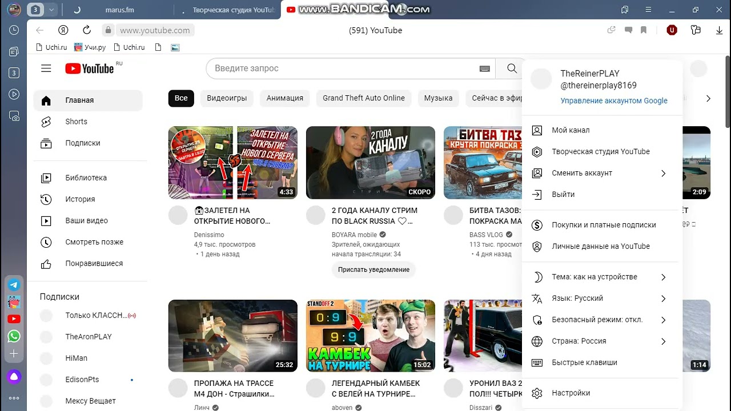Choose Выйти to sign out
The image size is (731, 411).
coord(603,195)
